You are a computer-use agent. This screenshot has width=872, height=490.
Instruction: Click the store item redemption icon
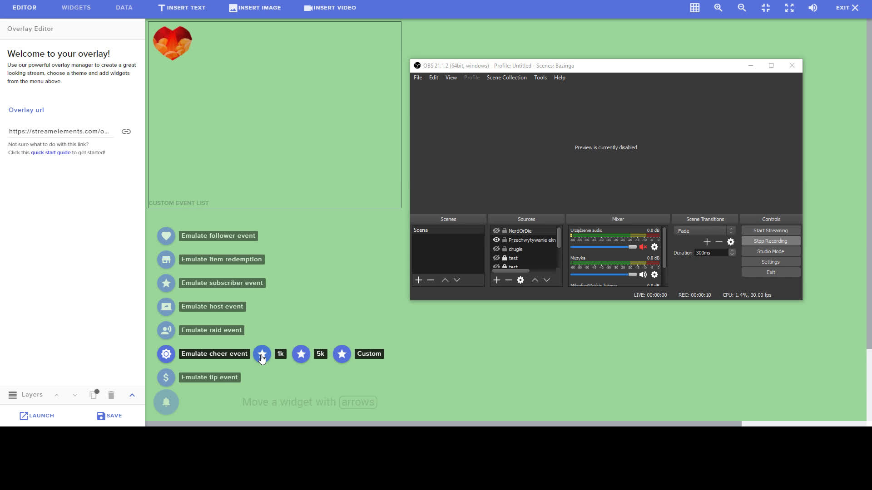(166, 260)
